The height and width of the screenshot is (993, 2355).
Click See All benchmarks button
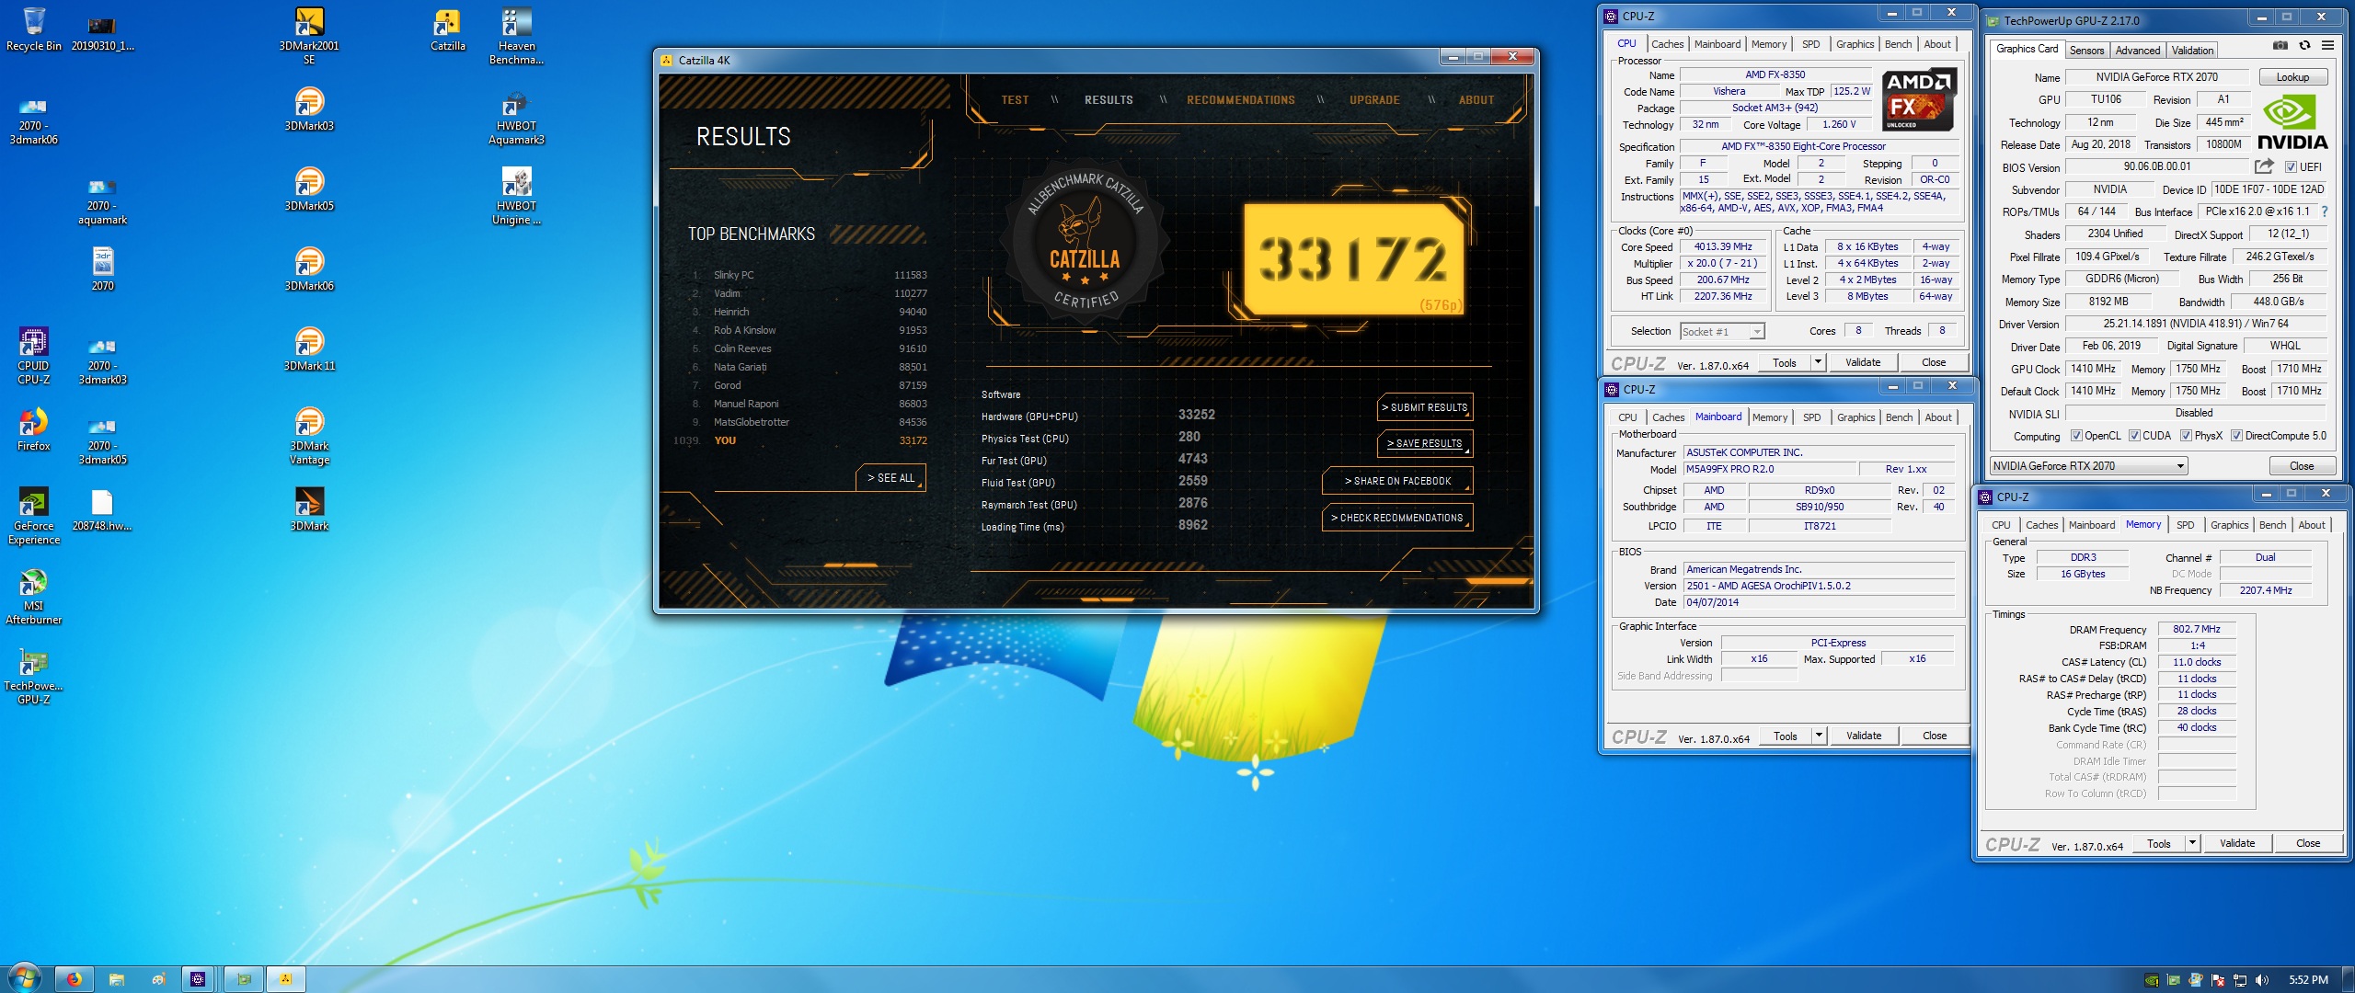tap(890, 478)
